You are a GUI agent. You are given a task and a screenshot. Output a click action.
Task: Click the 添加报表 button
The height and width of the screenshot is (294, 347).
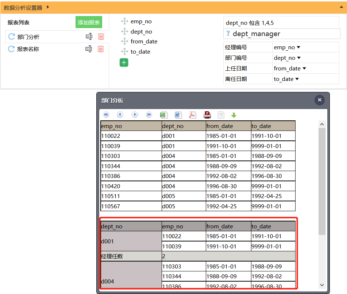(89, 22)
